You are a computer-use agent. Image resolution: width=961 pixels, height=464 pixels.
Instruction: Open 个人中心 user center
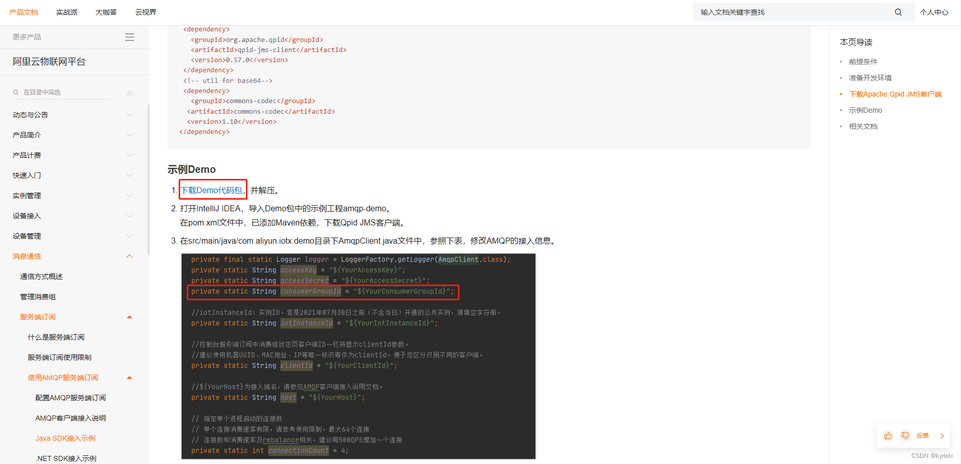pos(934,12)
